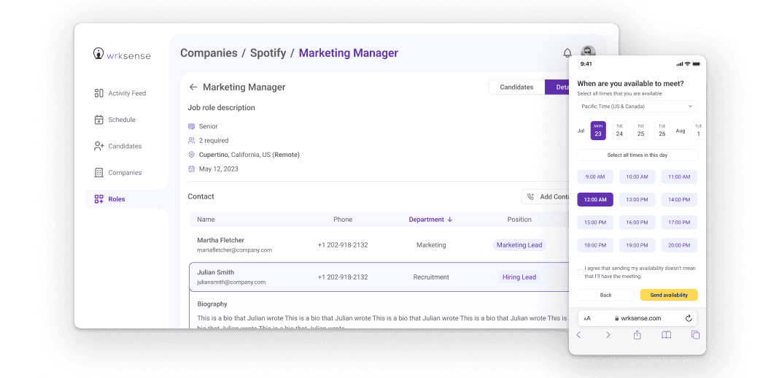
Task: Click the Candidates person-plus icon
Action: click(x=99, y=146)
